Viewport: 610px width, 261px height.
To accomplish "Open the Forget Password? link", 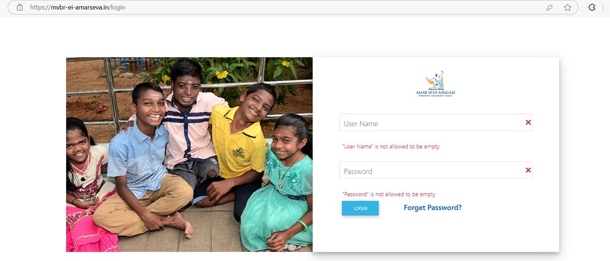I will pos(433,208).
